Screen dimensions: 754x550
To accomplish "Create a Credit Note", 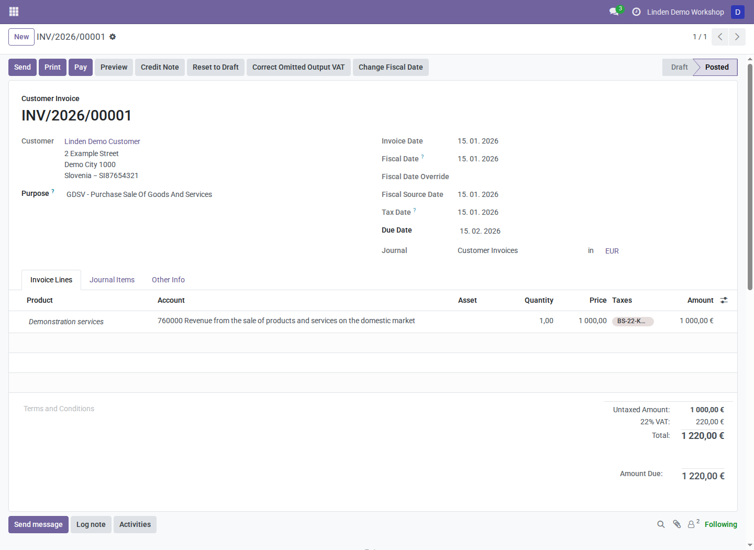I will [160, 67].
